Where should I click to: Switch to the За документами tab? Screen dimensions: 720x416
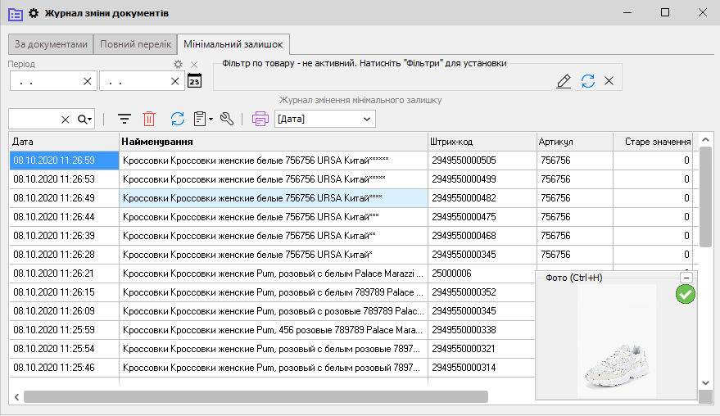tap(51, 44)
